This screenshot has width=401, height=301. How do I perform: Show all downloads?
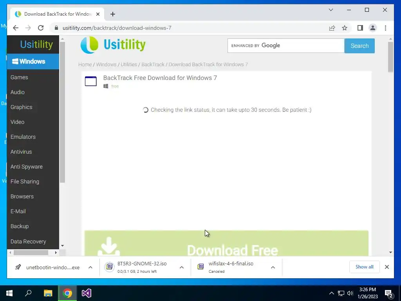point(365,267)
